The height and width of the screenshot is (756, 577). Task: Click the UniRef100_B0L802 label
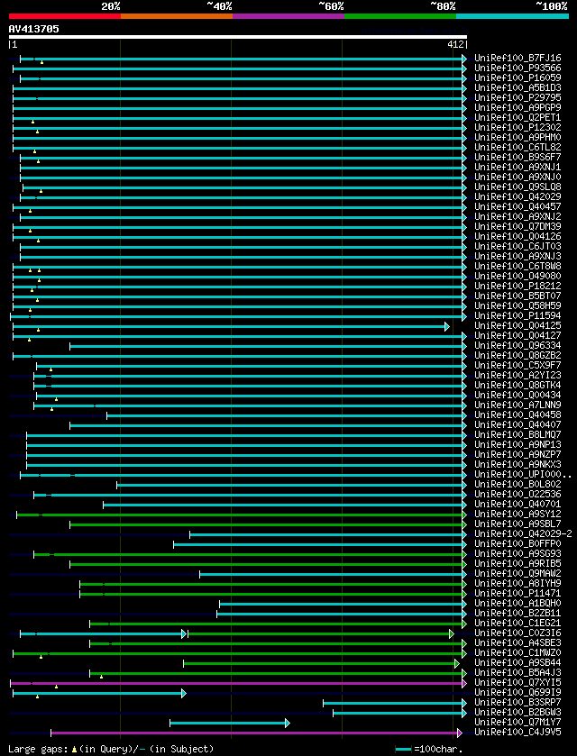coord(517,485)
